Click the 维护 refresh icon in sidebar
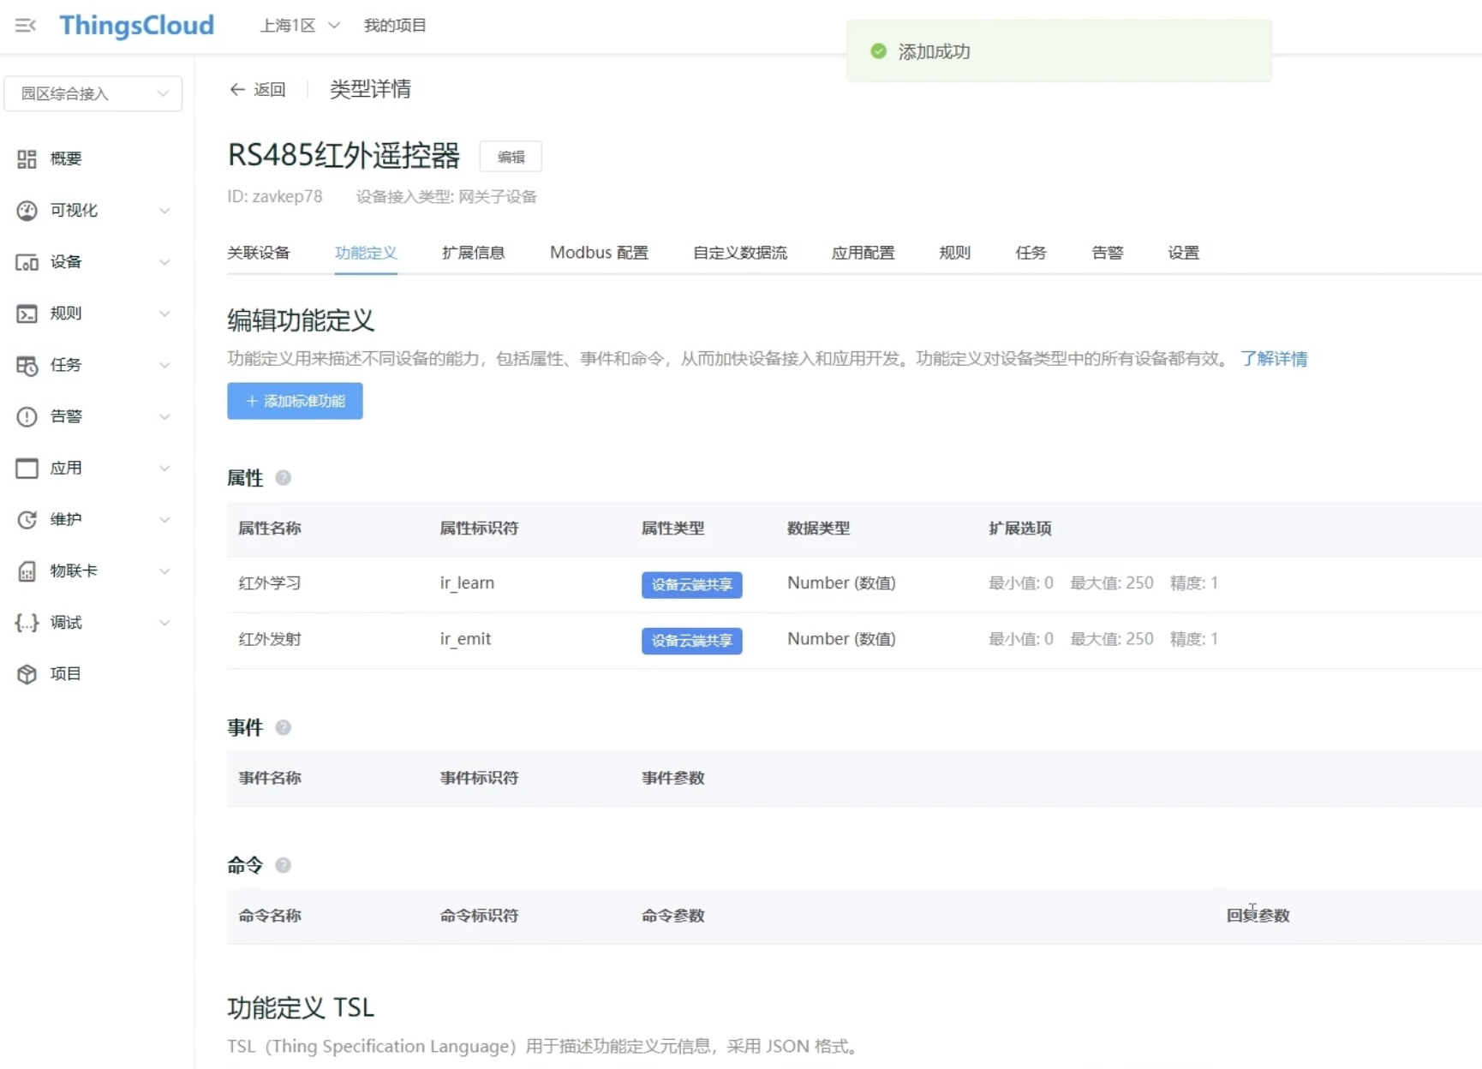The image size is (1482, 1069). 27,519
